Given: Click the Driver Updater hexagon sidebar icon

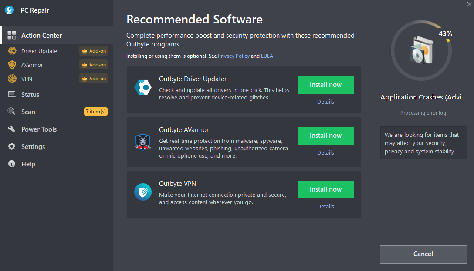Looking at the screenshot, I should click(12, 51).
